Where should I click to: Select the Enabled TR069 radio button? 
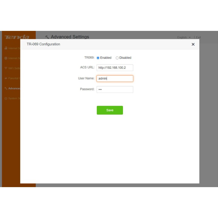click(98, 58)
